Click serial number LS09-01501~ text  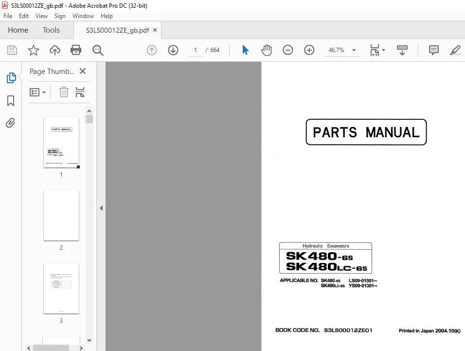pyautogui.click(x=363, y=280)
